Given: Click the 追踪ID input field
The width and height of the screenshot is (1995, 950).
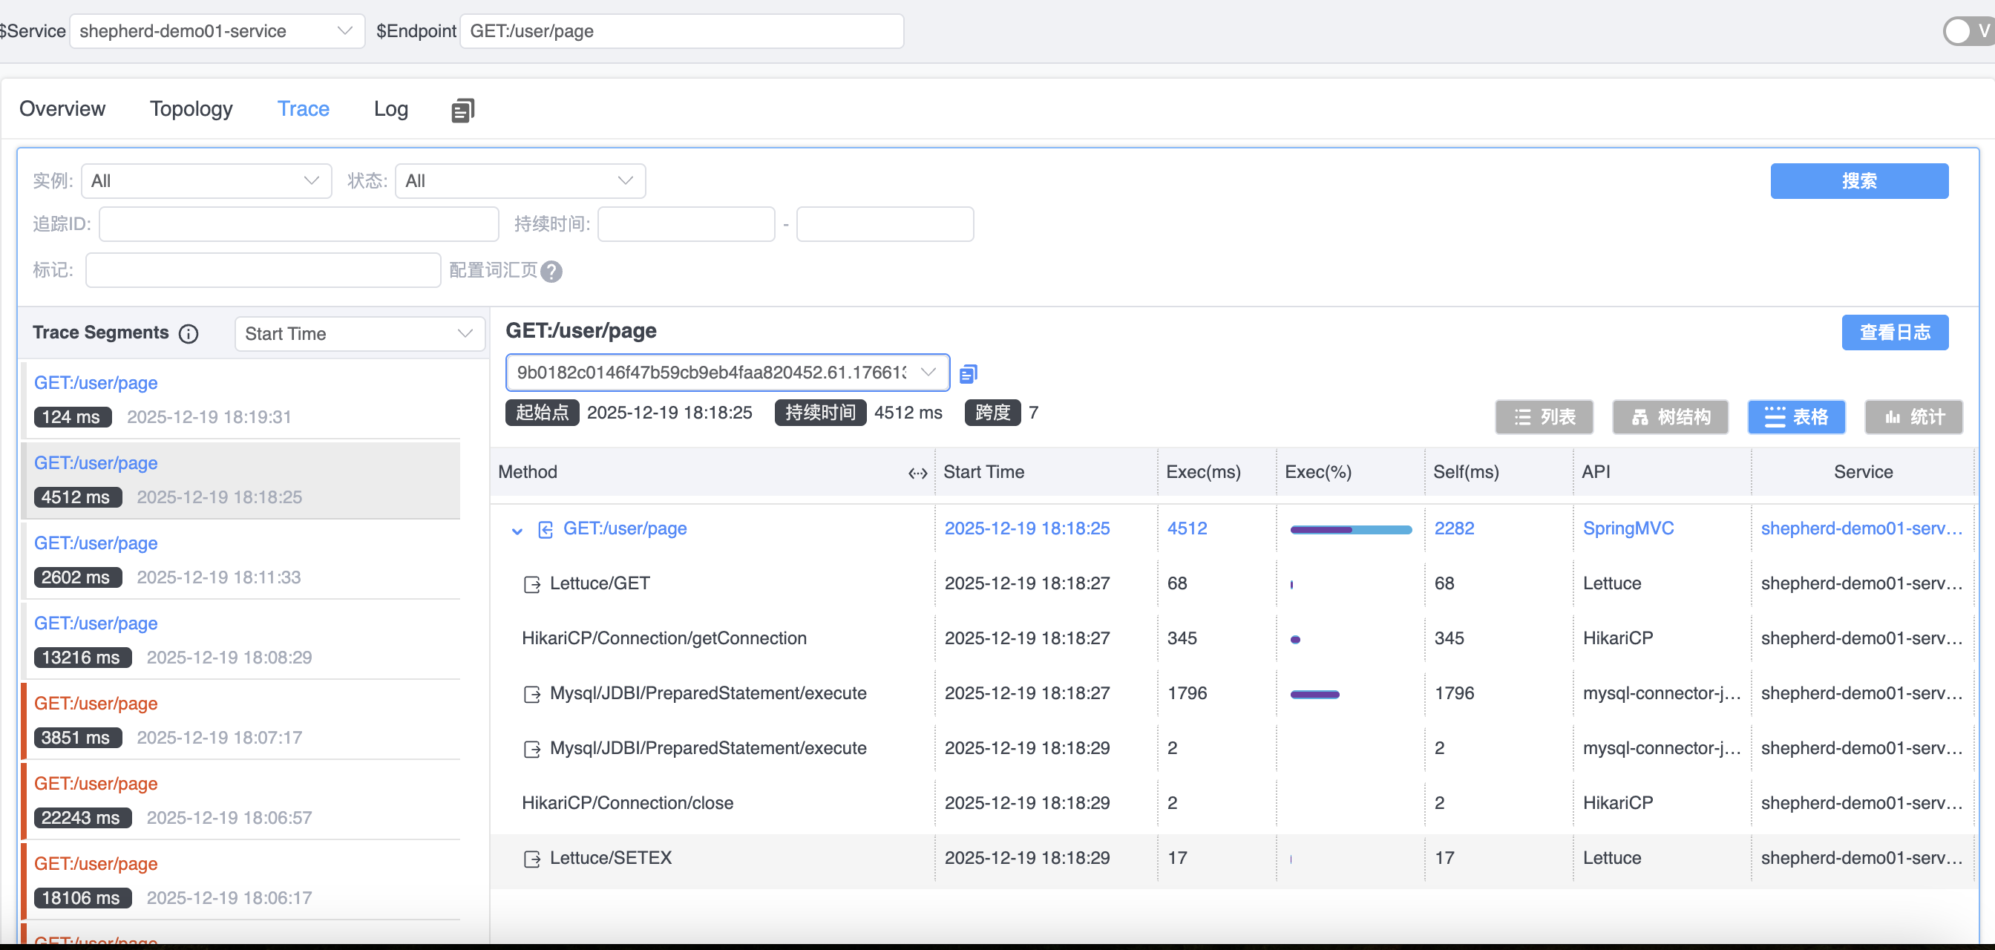Looking at the screenshot, I should pos(298,225).
